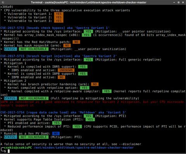Screen dimensions: 186x154
Task: Click NO badge for Red Hat/Ubuntu patch
Action: tap(76, 42)
